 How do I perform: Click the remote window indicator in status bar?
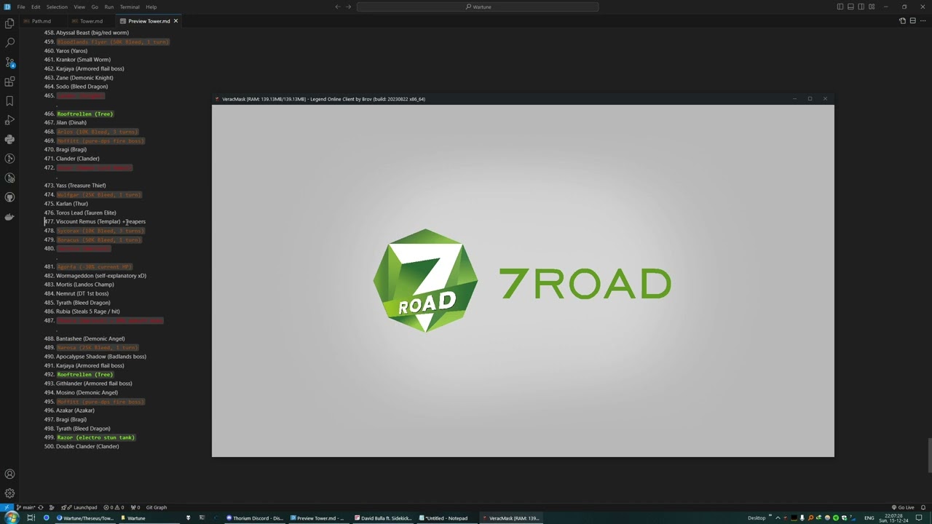coord(7,507)
